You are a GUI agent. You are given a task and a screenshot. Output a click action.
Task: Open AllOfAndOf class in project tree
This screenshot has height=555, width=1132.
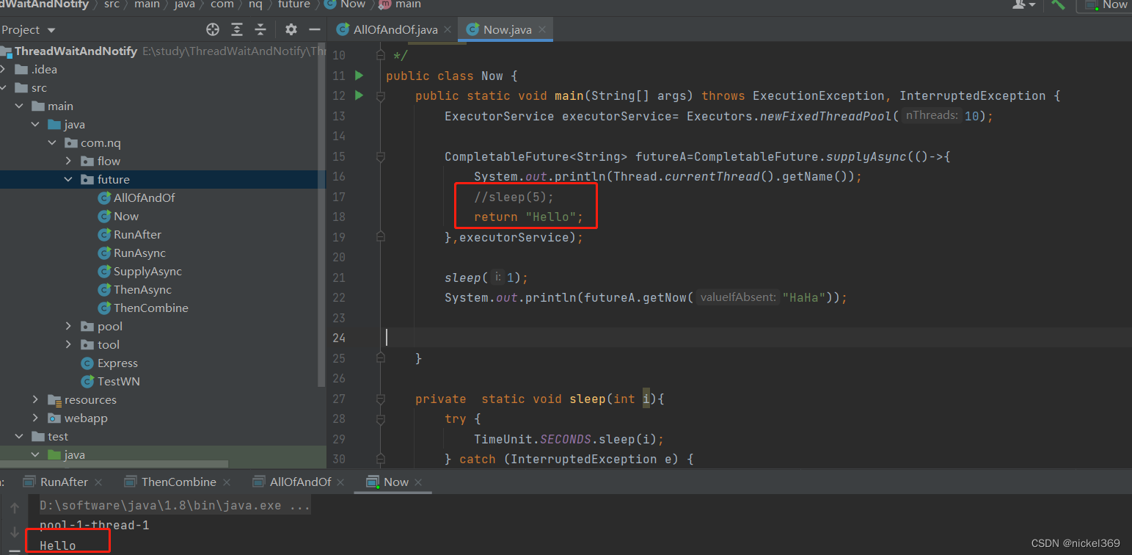[x=145, y=198]
